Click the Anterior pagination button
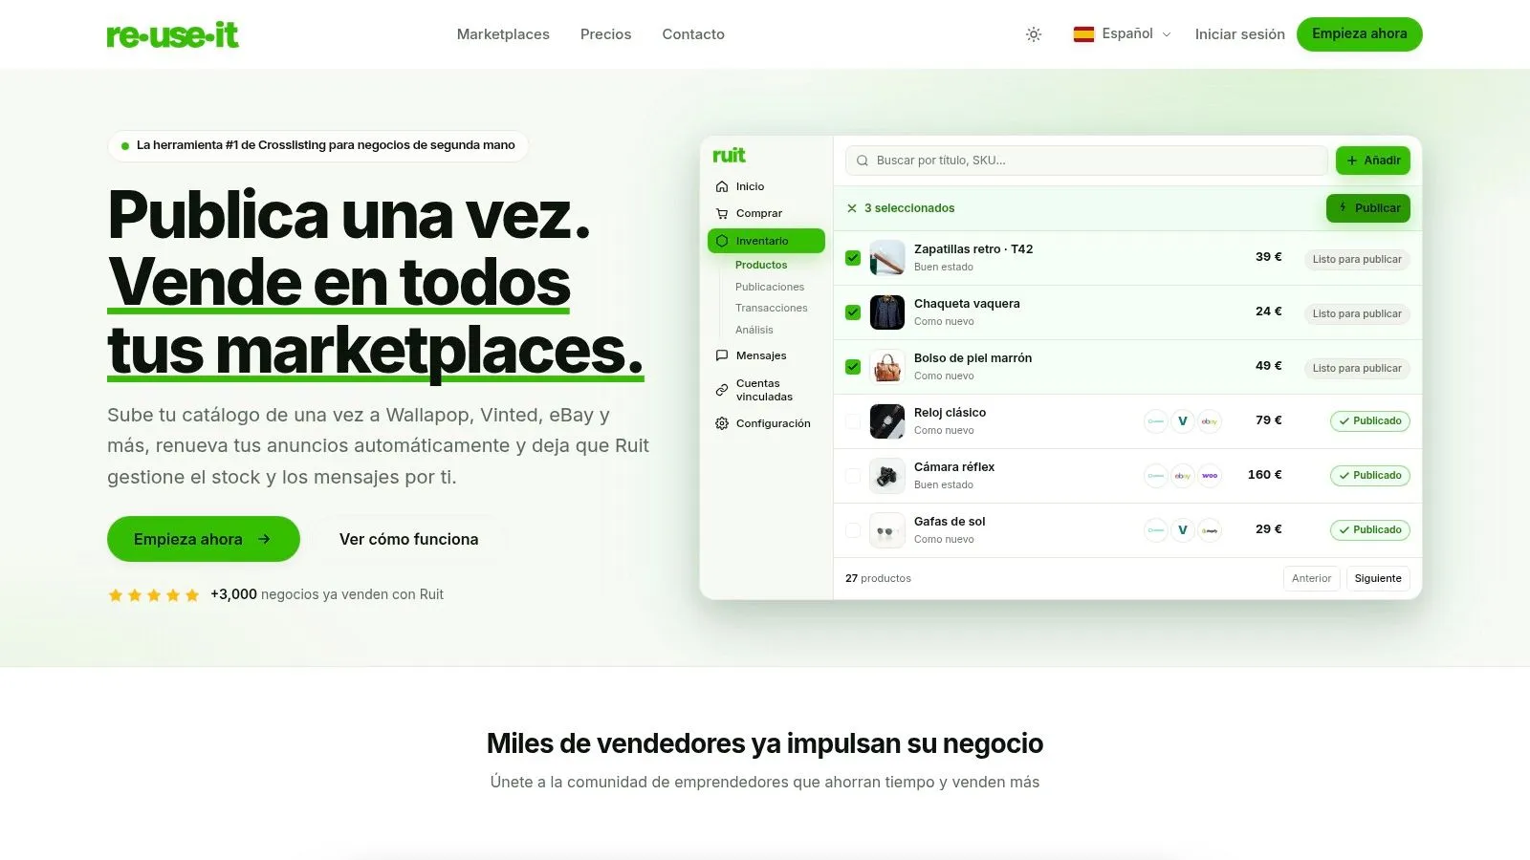1530x860 pixels. pyautogui.click(x=1311, y=578)
